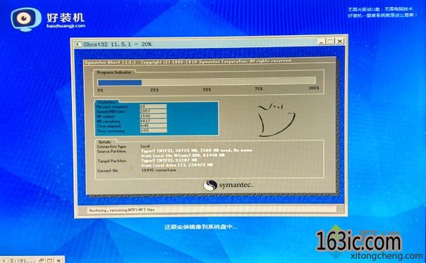
Task: Click the Ghost32 11.5.1 title bar text
Action: pyautogui.click(x=117, y=44)
